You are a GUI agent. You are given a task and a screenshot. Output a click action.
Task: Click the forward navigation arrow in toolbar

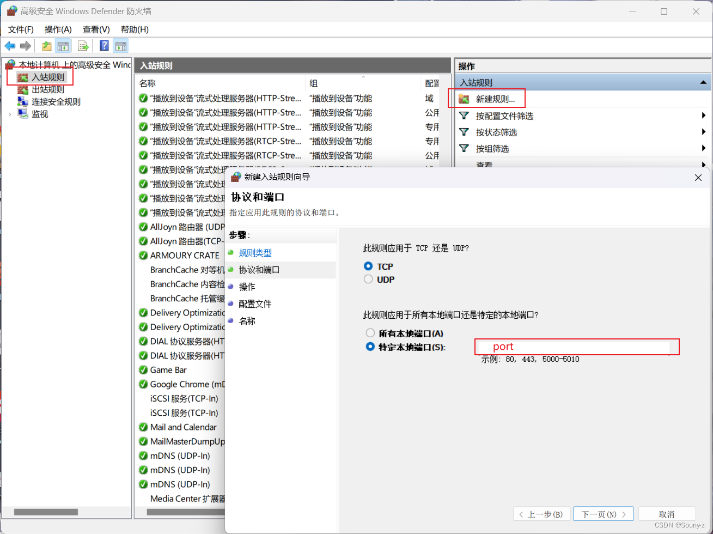(x=25, y=46)
